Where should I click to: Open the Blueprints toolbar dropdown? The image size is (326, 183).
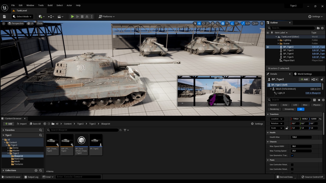[x=51, y=17]
